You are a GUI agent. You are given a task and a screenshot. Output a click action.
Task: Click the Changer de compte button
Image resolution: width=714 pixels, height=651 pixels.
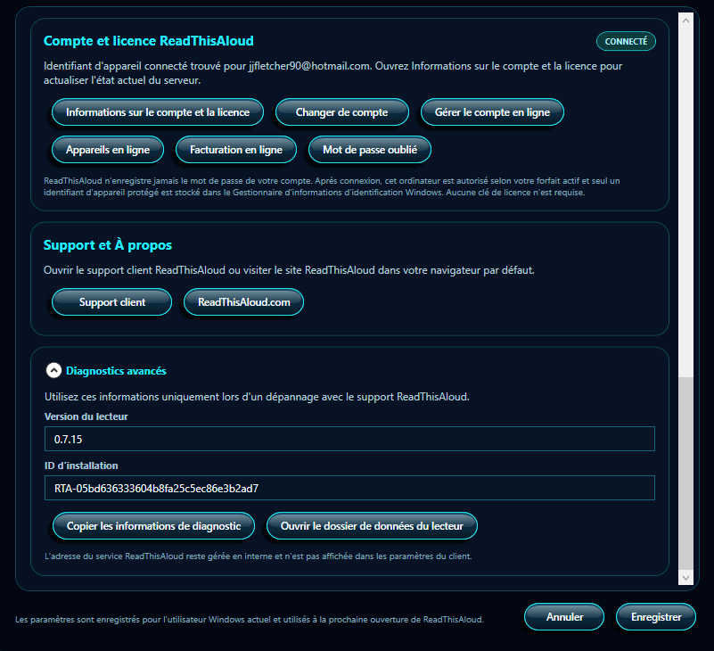pos(342,112)
